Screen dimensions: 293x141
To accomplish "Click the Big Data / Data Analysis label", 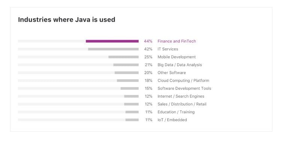I will 179,65.
